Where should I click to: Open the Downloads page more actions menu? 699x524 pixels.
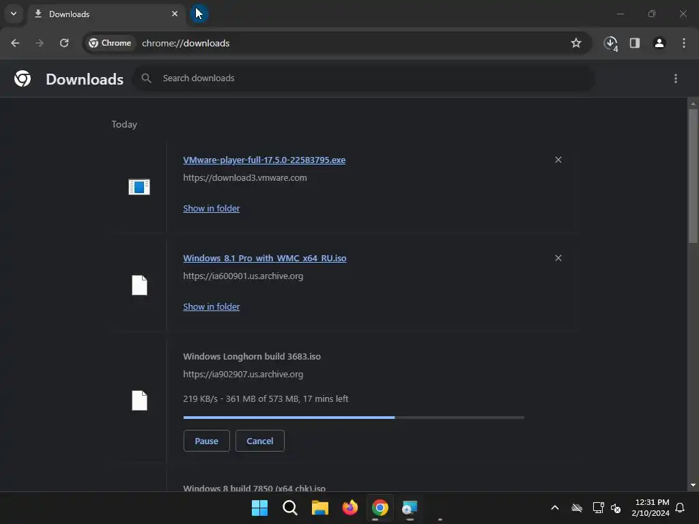pyautogui.click(x=676, y=79)
